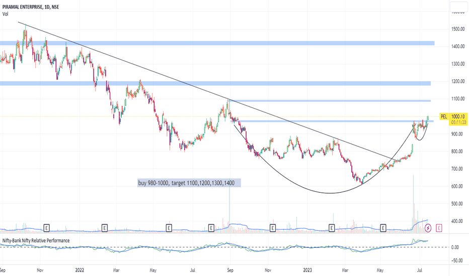Click the 1300.00 price axis label
Viewport: 469px width, 276px height.
(x=458, y=64)
